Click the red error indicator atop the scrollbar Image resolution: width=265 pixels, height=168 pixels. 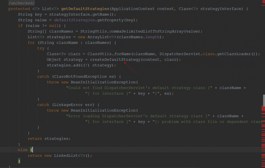(x=264, y=2)
